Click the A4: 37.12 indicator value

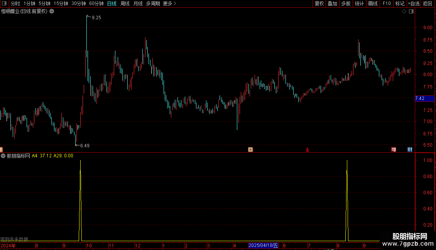(42, 156)
